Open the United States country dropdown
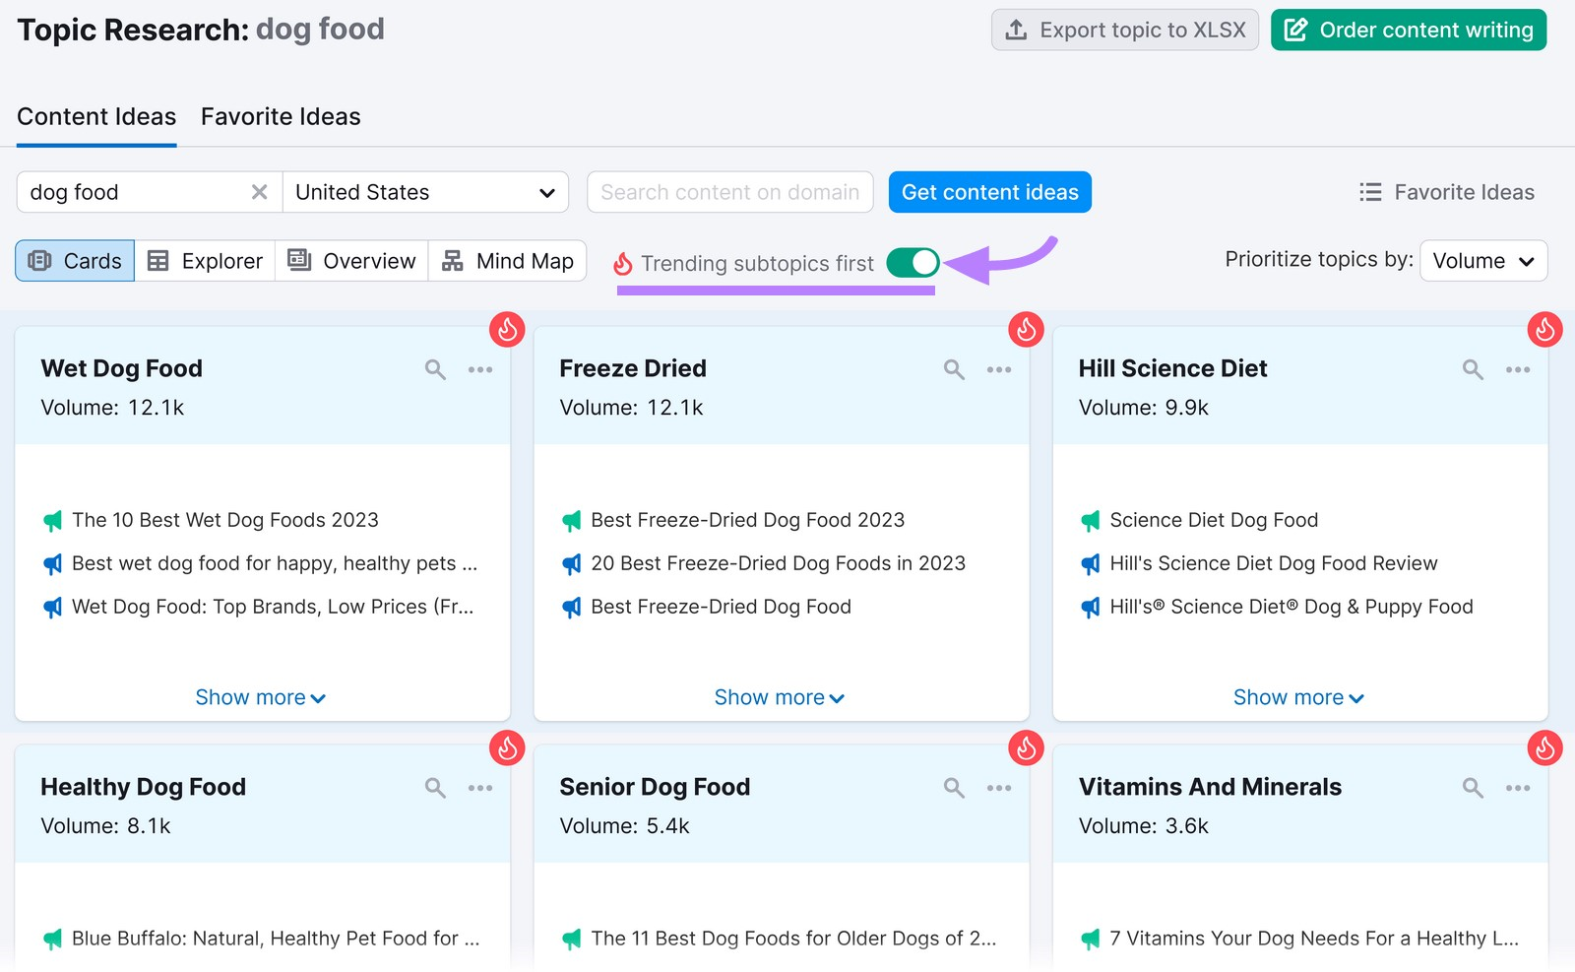The height and width of the screenshot is (972, 1575). (425, 192)
